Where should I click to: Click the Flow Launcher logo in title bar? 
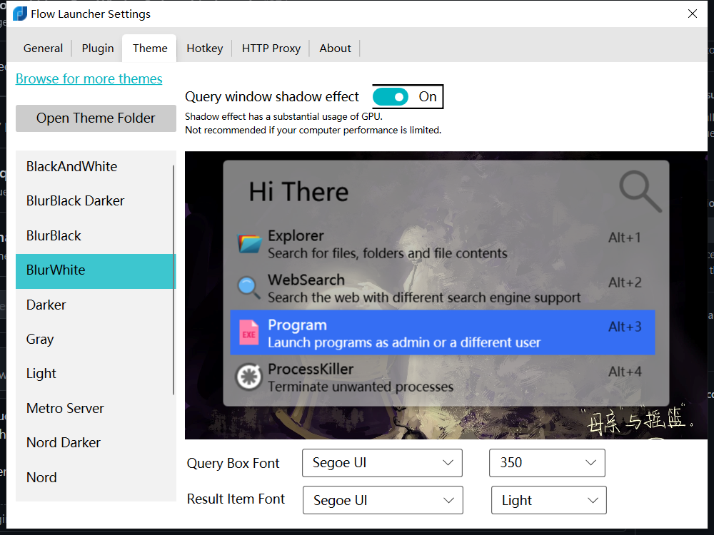(x=19, y=14)
